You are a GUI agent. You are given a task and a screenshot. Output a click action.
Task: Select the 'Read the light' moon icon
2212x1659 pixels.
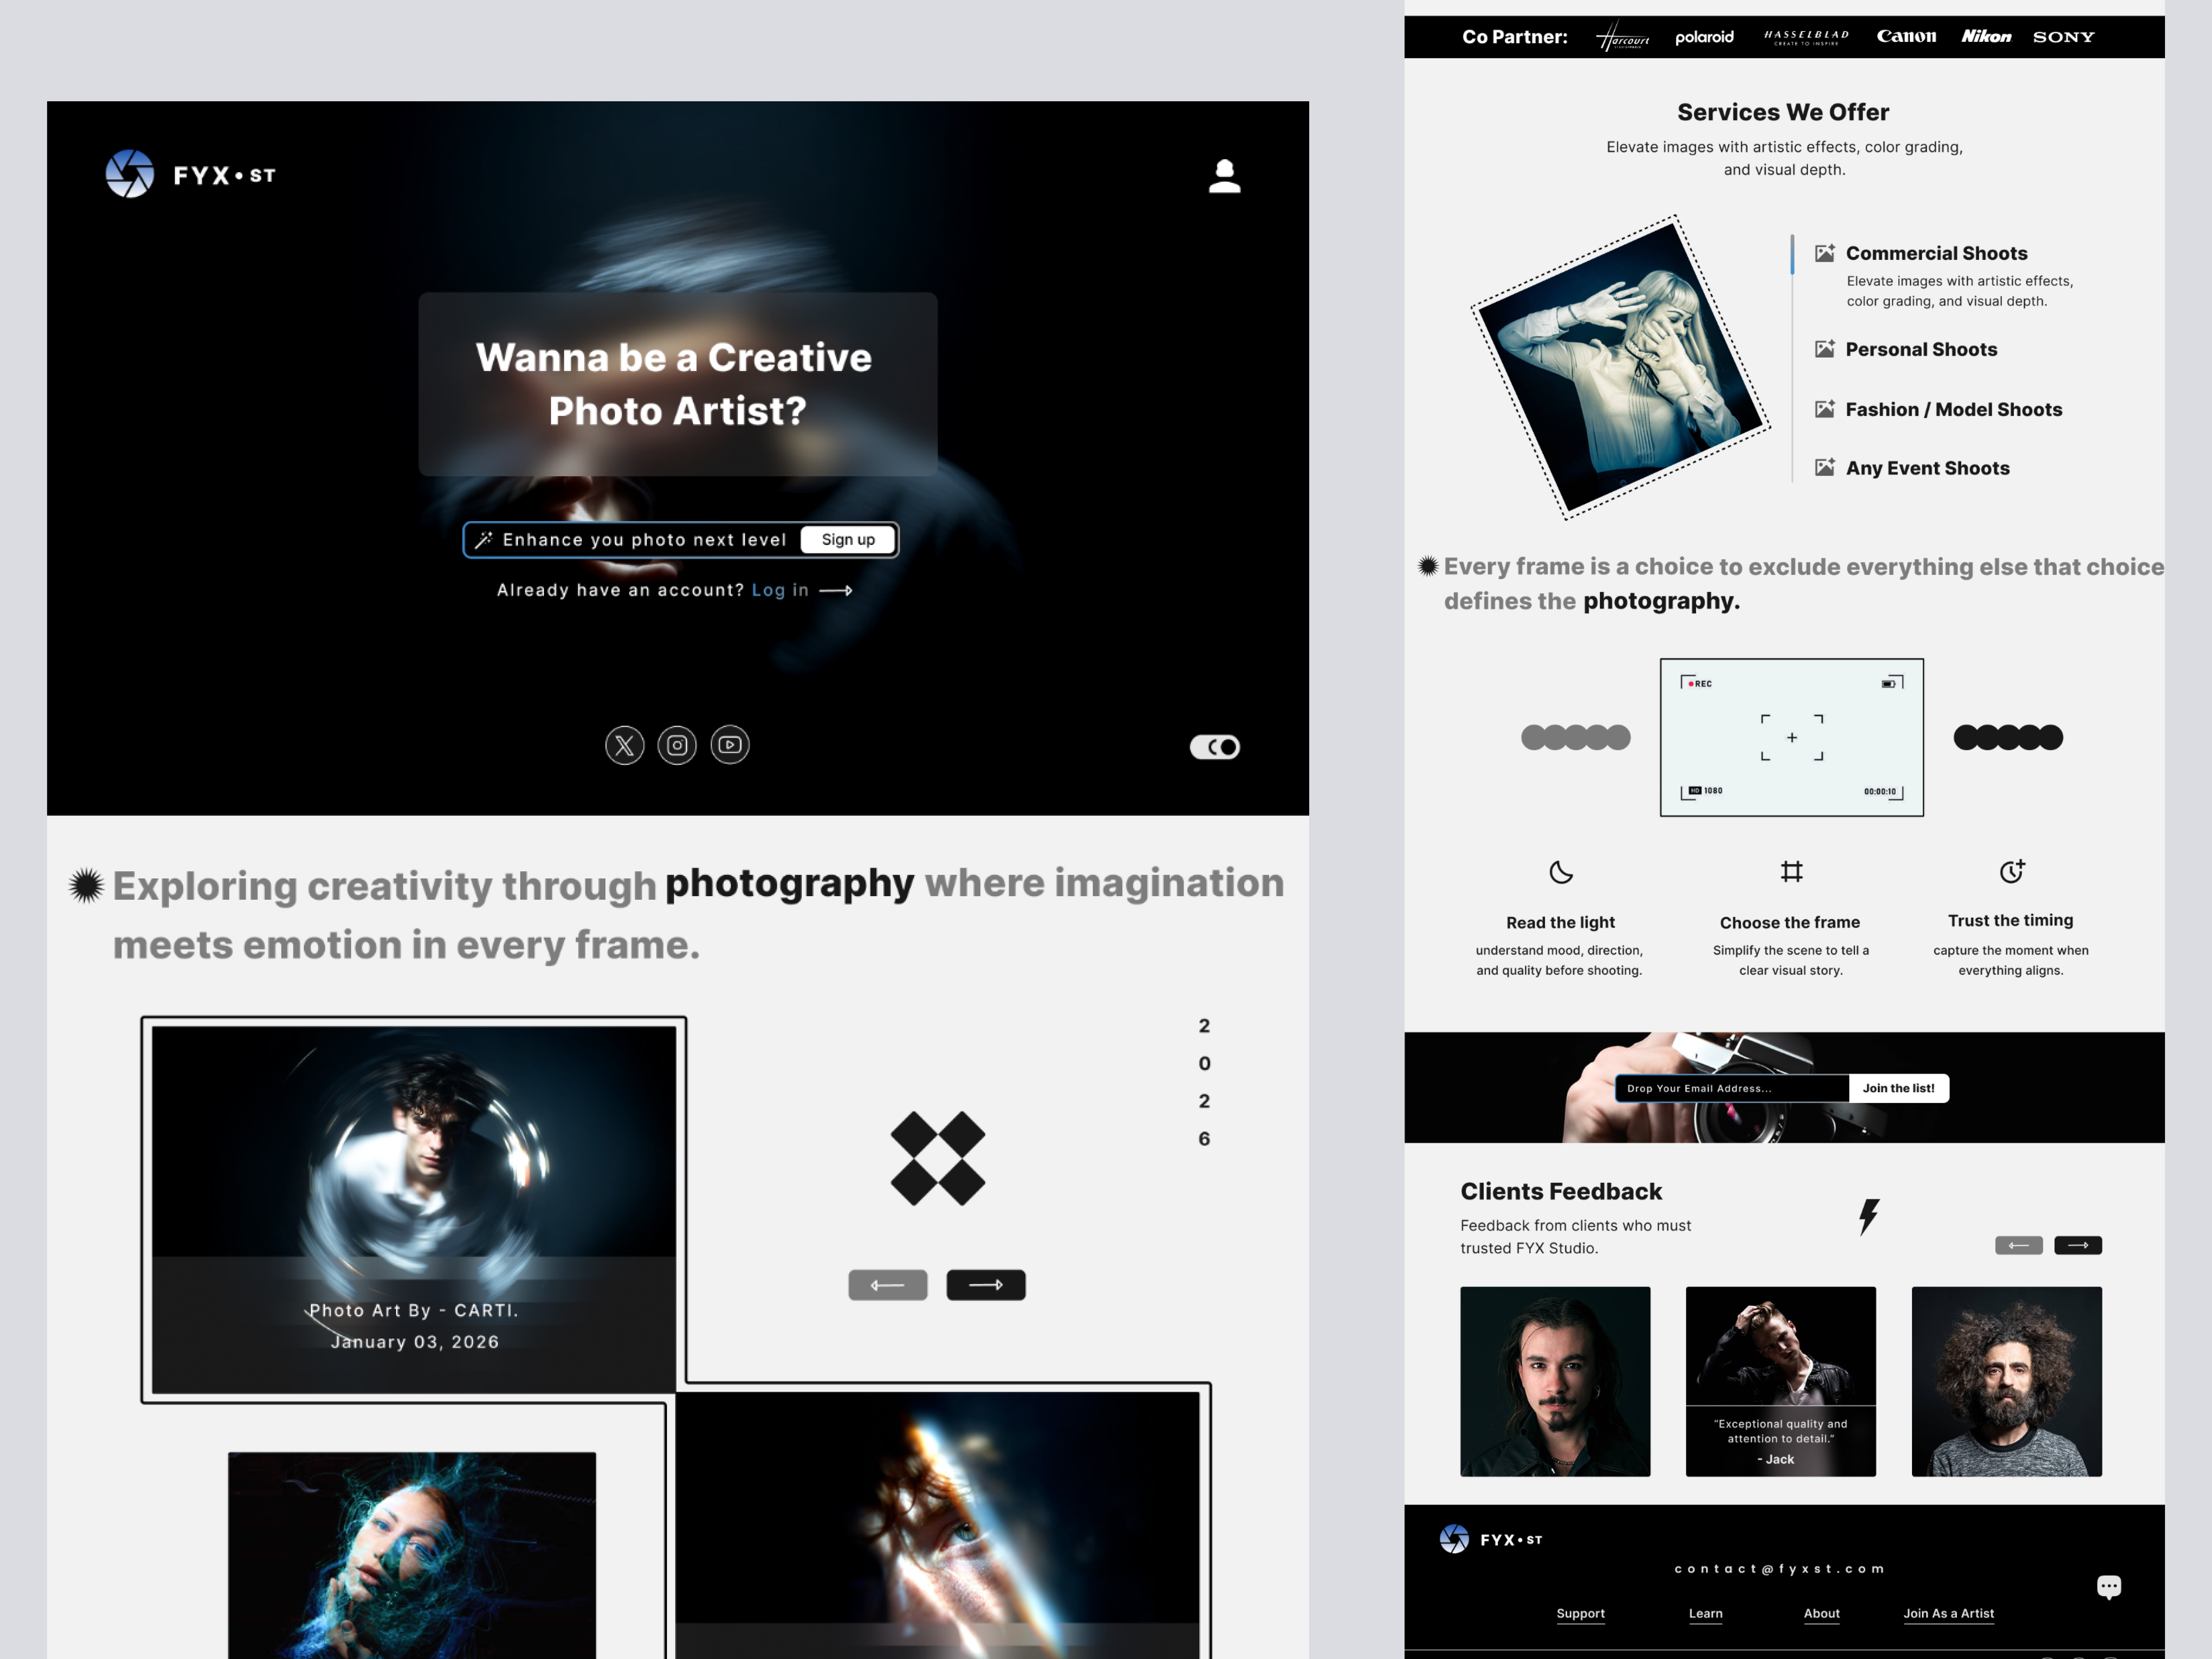pos(1560,872)
